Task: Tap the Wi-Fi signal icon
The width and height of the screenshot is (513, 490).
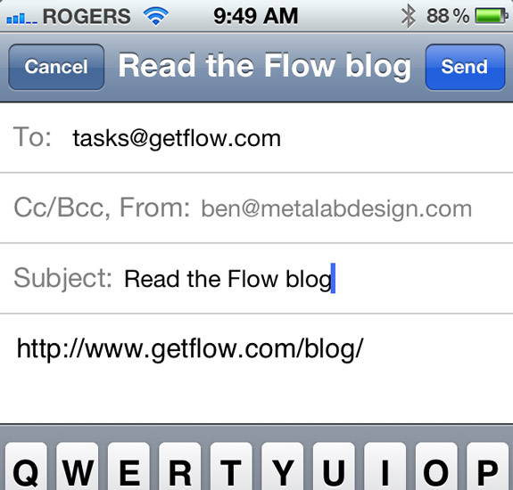Action: (156, 16)
